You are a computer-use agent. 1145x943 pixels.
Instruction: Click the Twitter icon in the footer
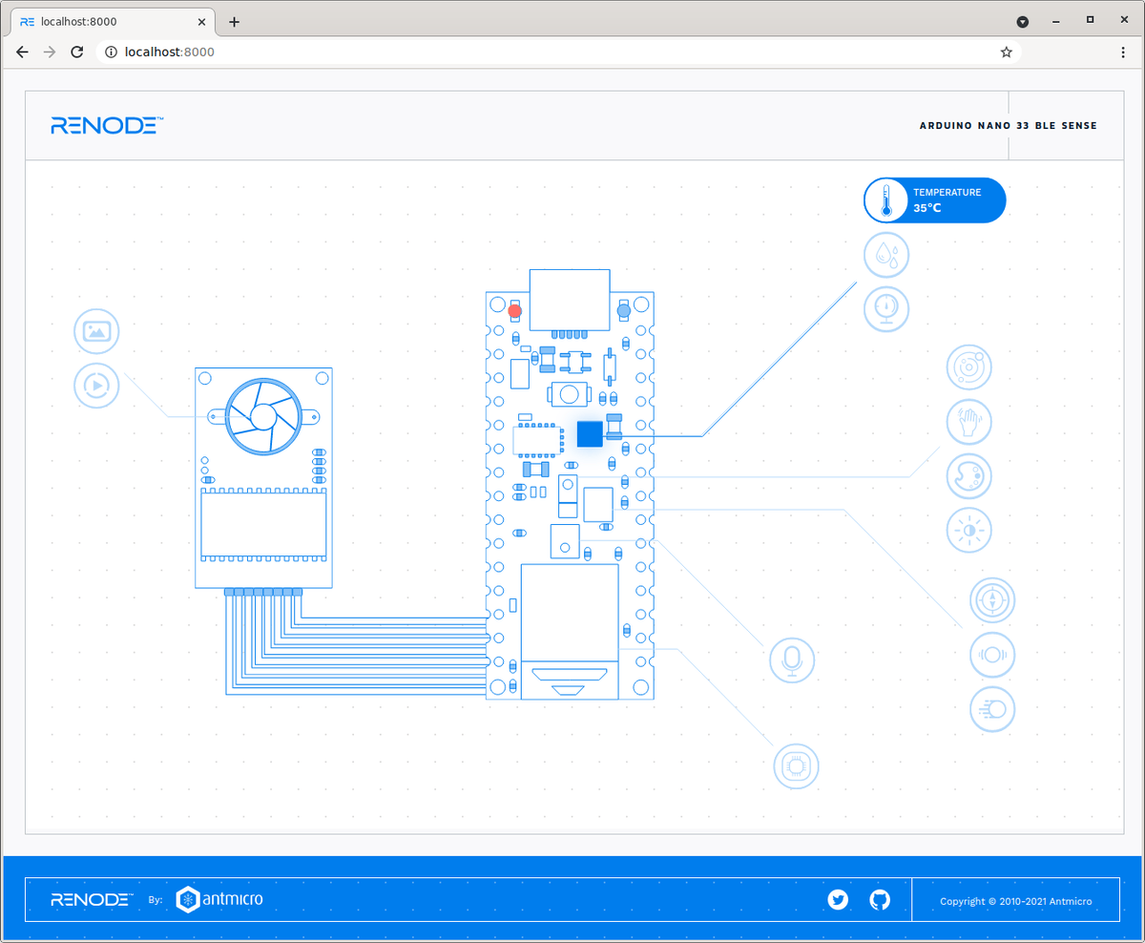pyautogui.click(x=838, y=899)
